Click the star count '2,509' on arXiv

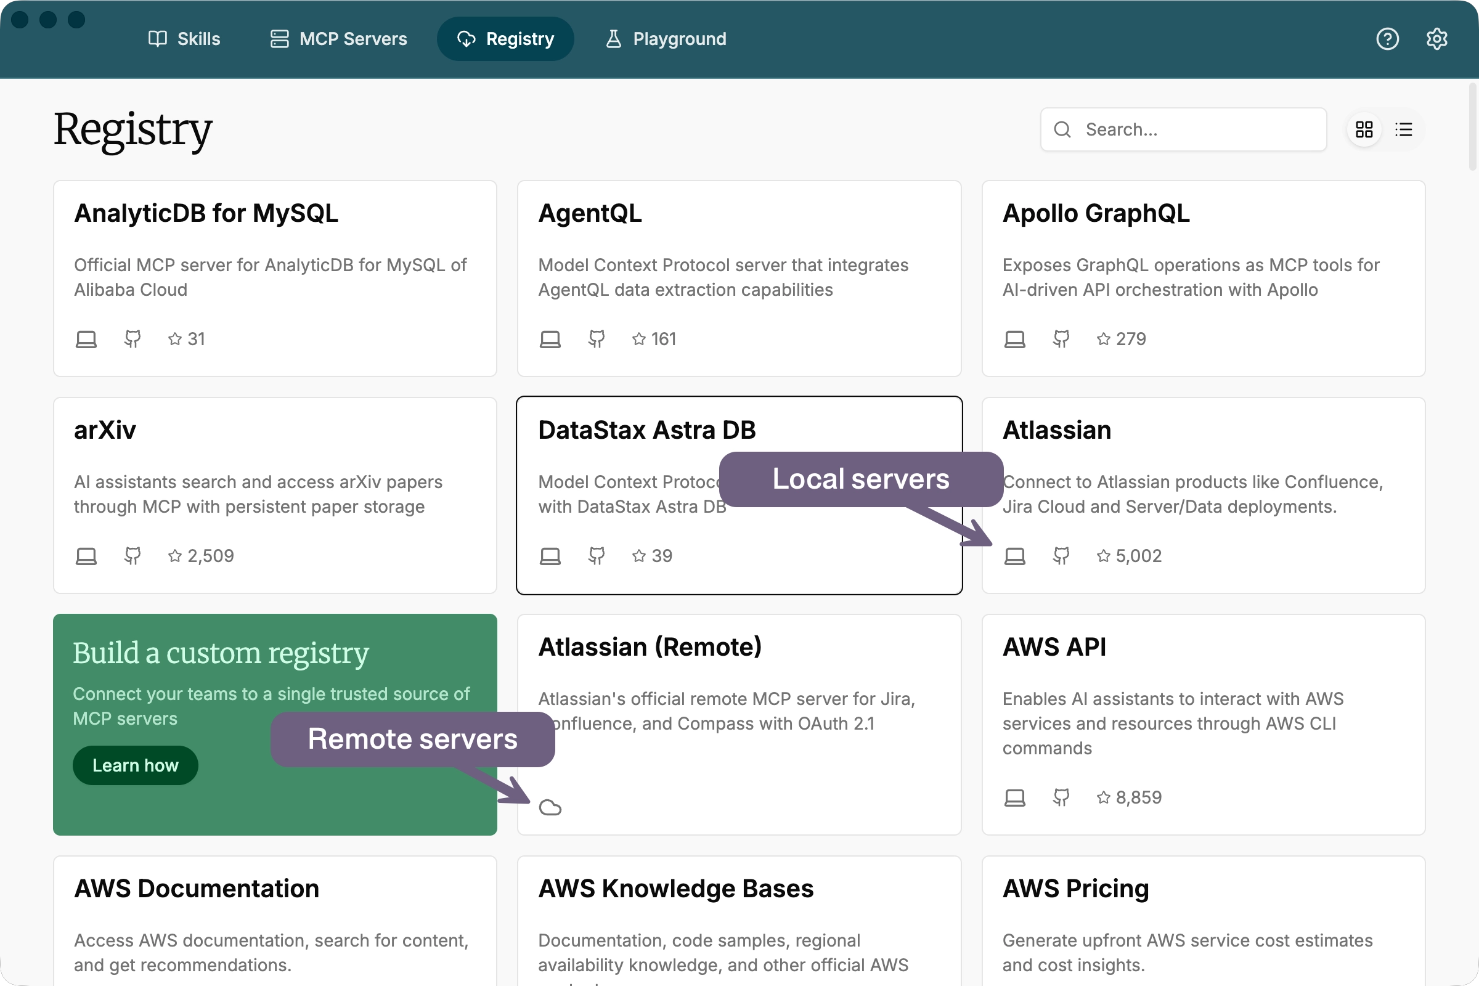pyautogui.click(x=211, y=556)
